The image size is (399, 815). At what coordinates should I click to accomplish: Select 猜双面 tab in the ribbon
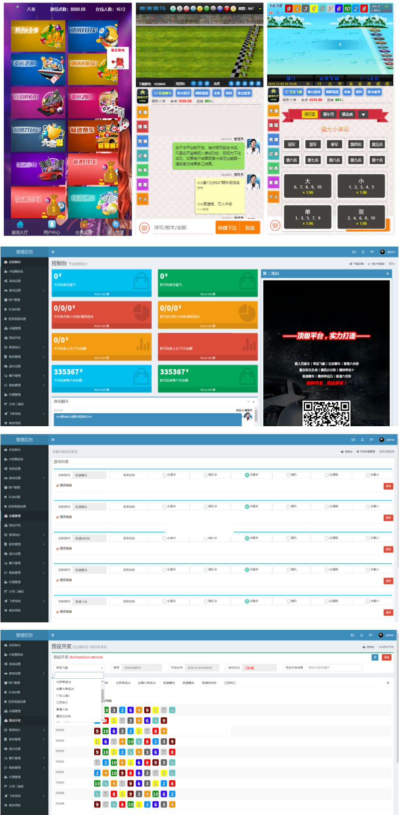310,114
